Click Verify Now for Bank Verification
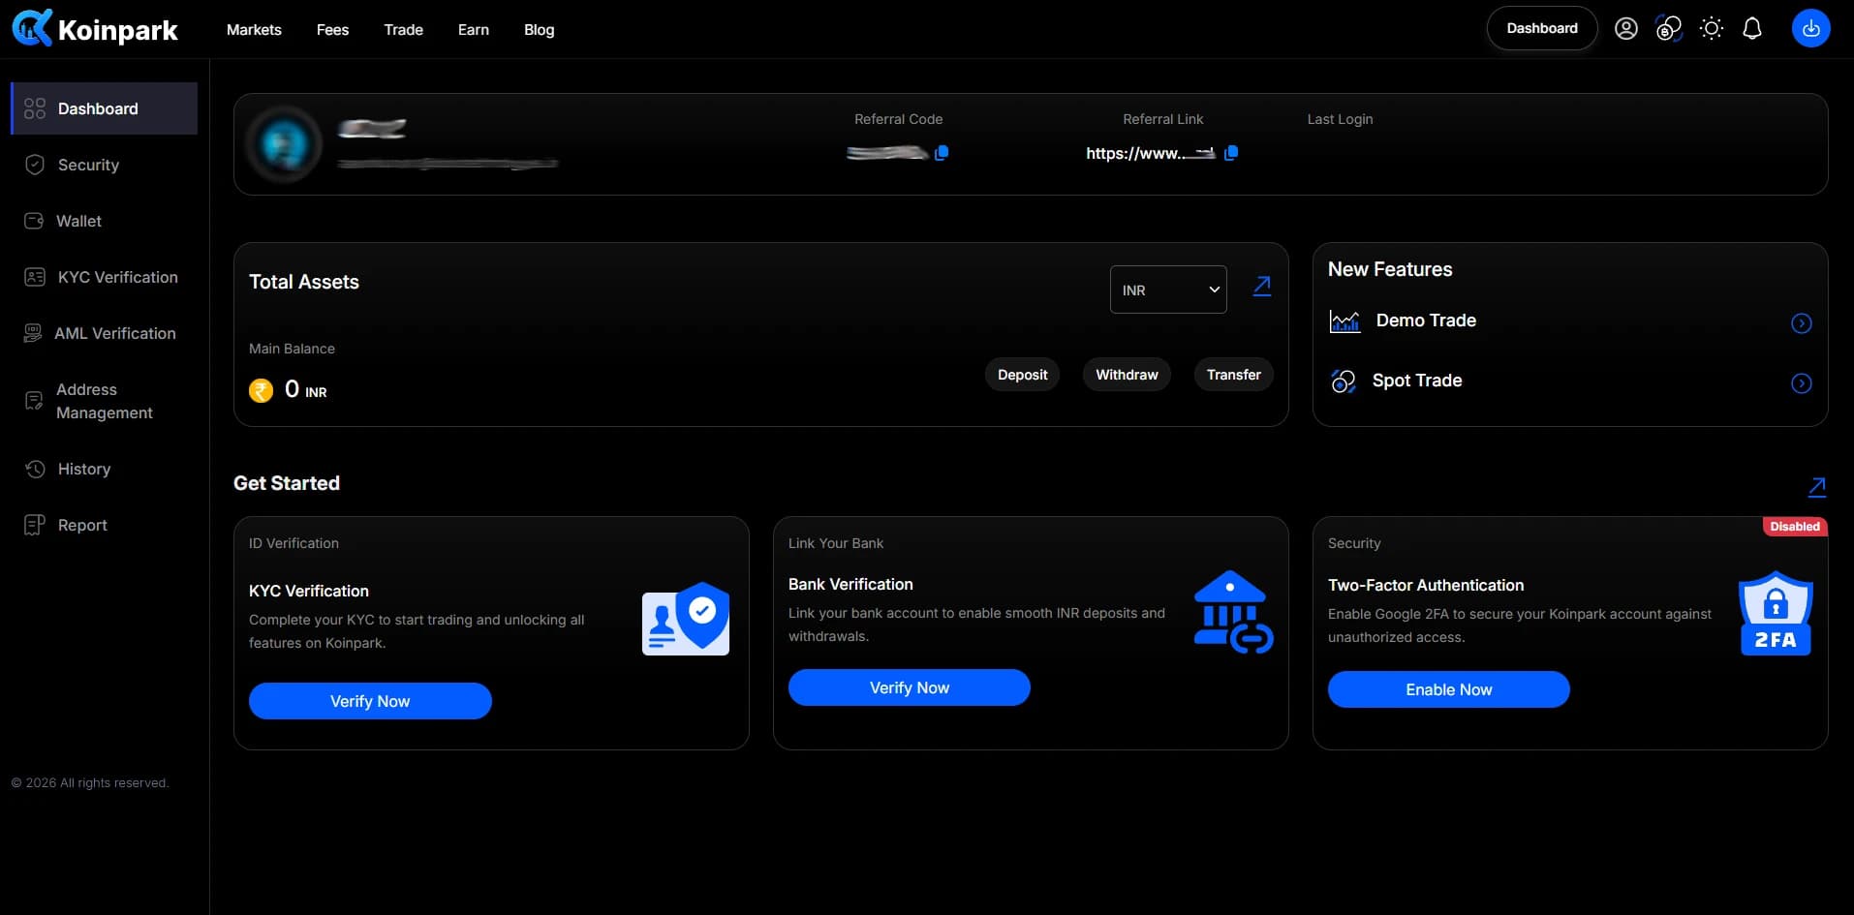 [x=910, y=687]
